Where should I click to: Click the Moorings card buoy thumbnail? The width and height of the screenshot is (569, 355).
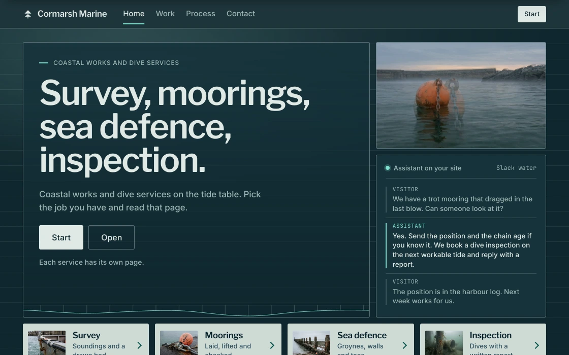(x=179, y=343)
